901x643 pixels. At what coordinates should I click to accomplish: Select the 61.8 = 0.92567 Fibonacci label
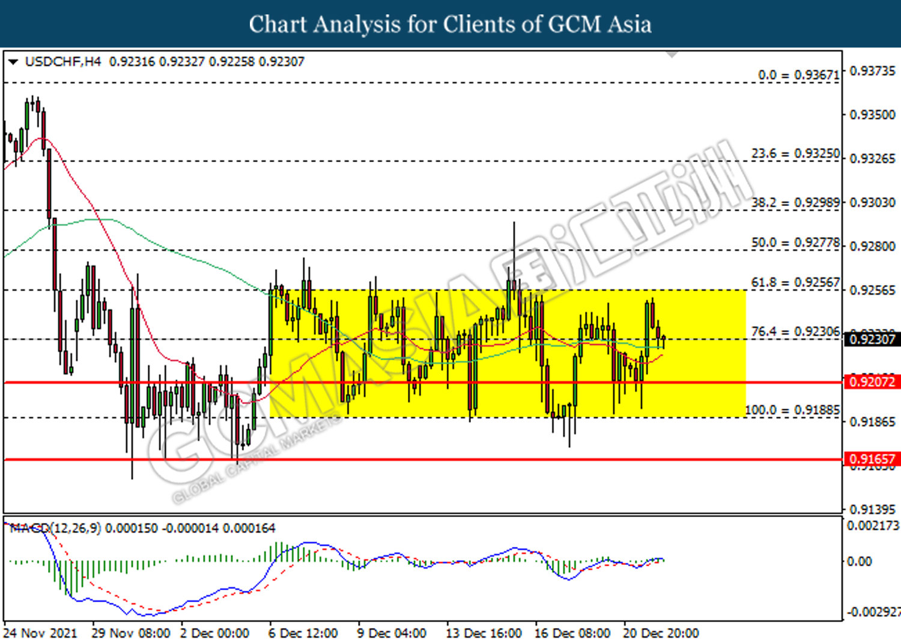[x=795, y=282]
